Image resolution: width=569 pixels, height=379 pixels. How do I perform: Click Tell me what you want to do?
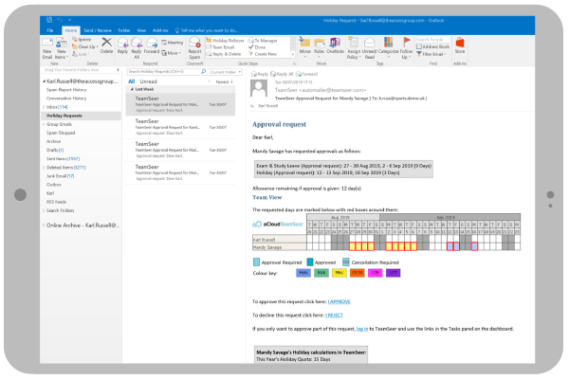(x=207, y=30)
